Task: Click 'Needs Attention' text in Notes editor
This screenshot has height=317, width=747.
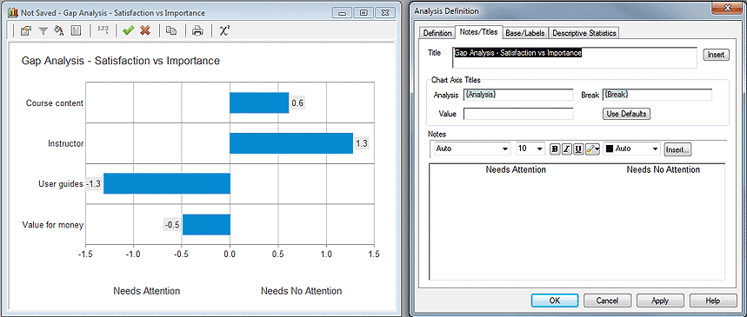Action: [x=516, y=169]
